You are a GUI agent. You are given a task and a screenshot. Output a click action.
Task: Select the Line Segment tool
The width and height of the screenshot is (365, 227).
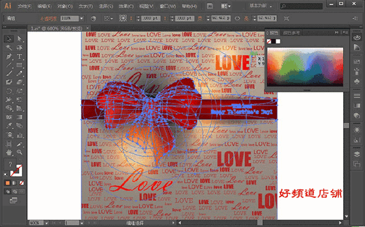tap(9, 65)
